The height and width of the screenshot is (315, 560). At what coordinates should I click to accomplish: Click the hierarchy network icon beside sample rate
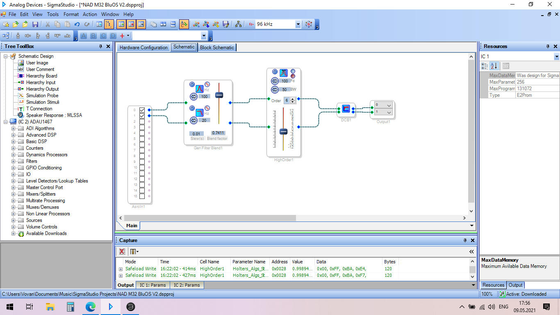238,24
